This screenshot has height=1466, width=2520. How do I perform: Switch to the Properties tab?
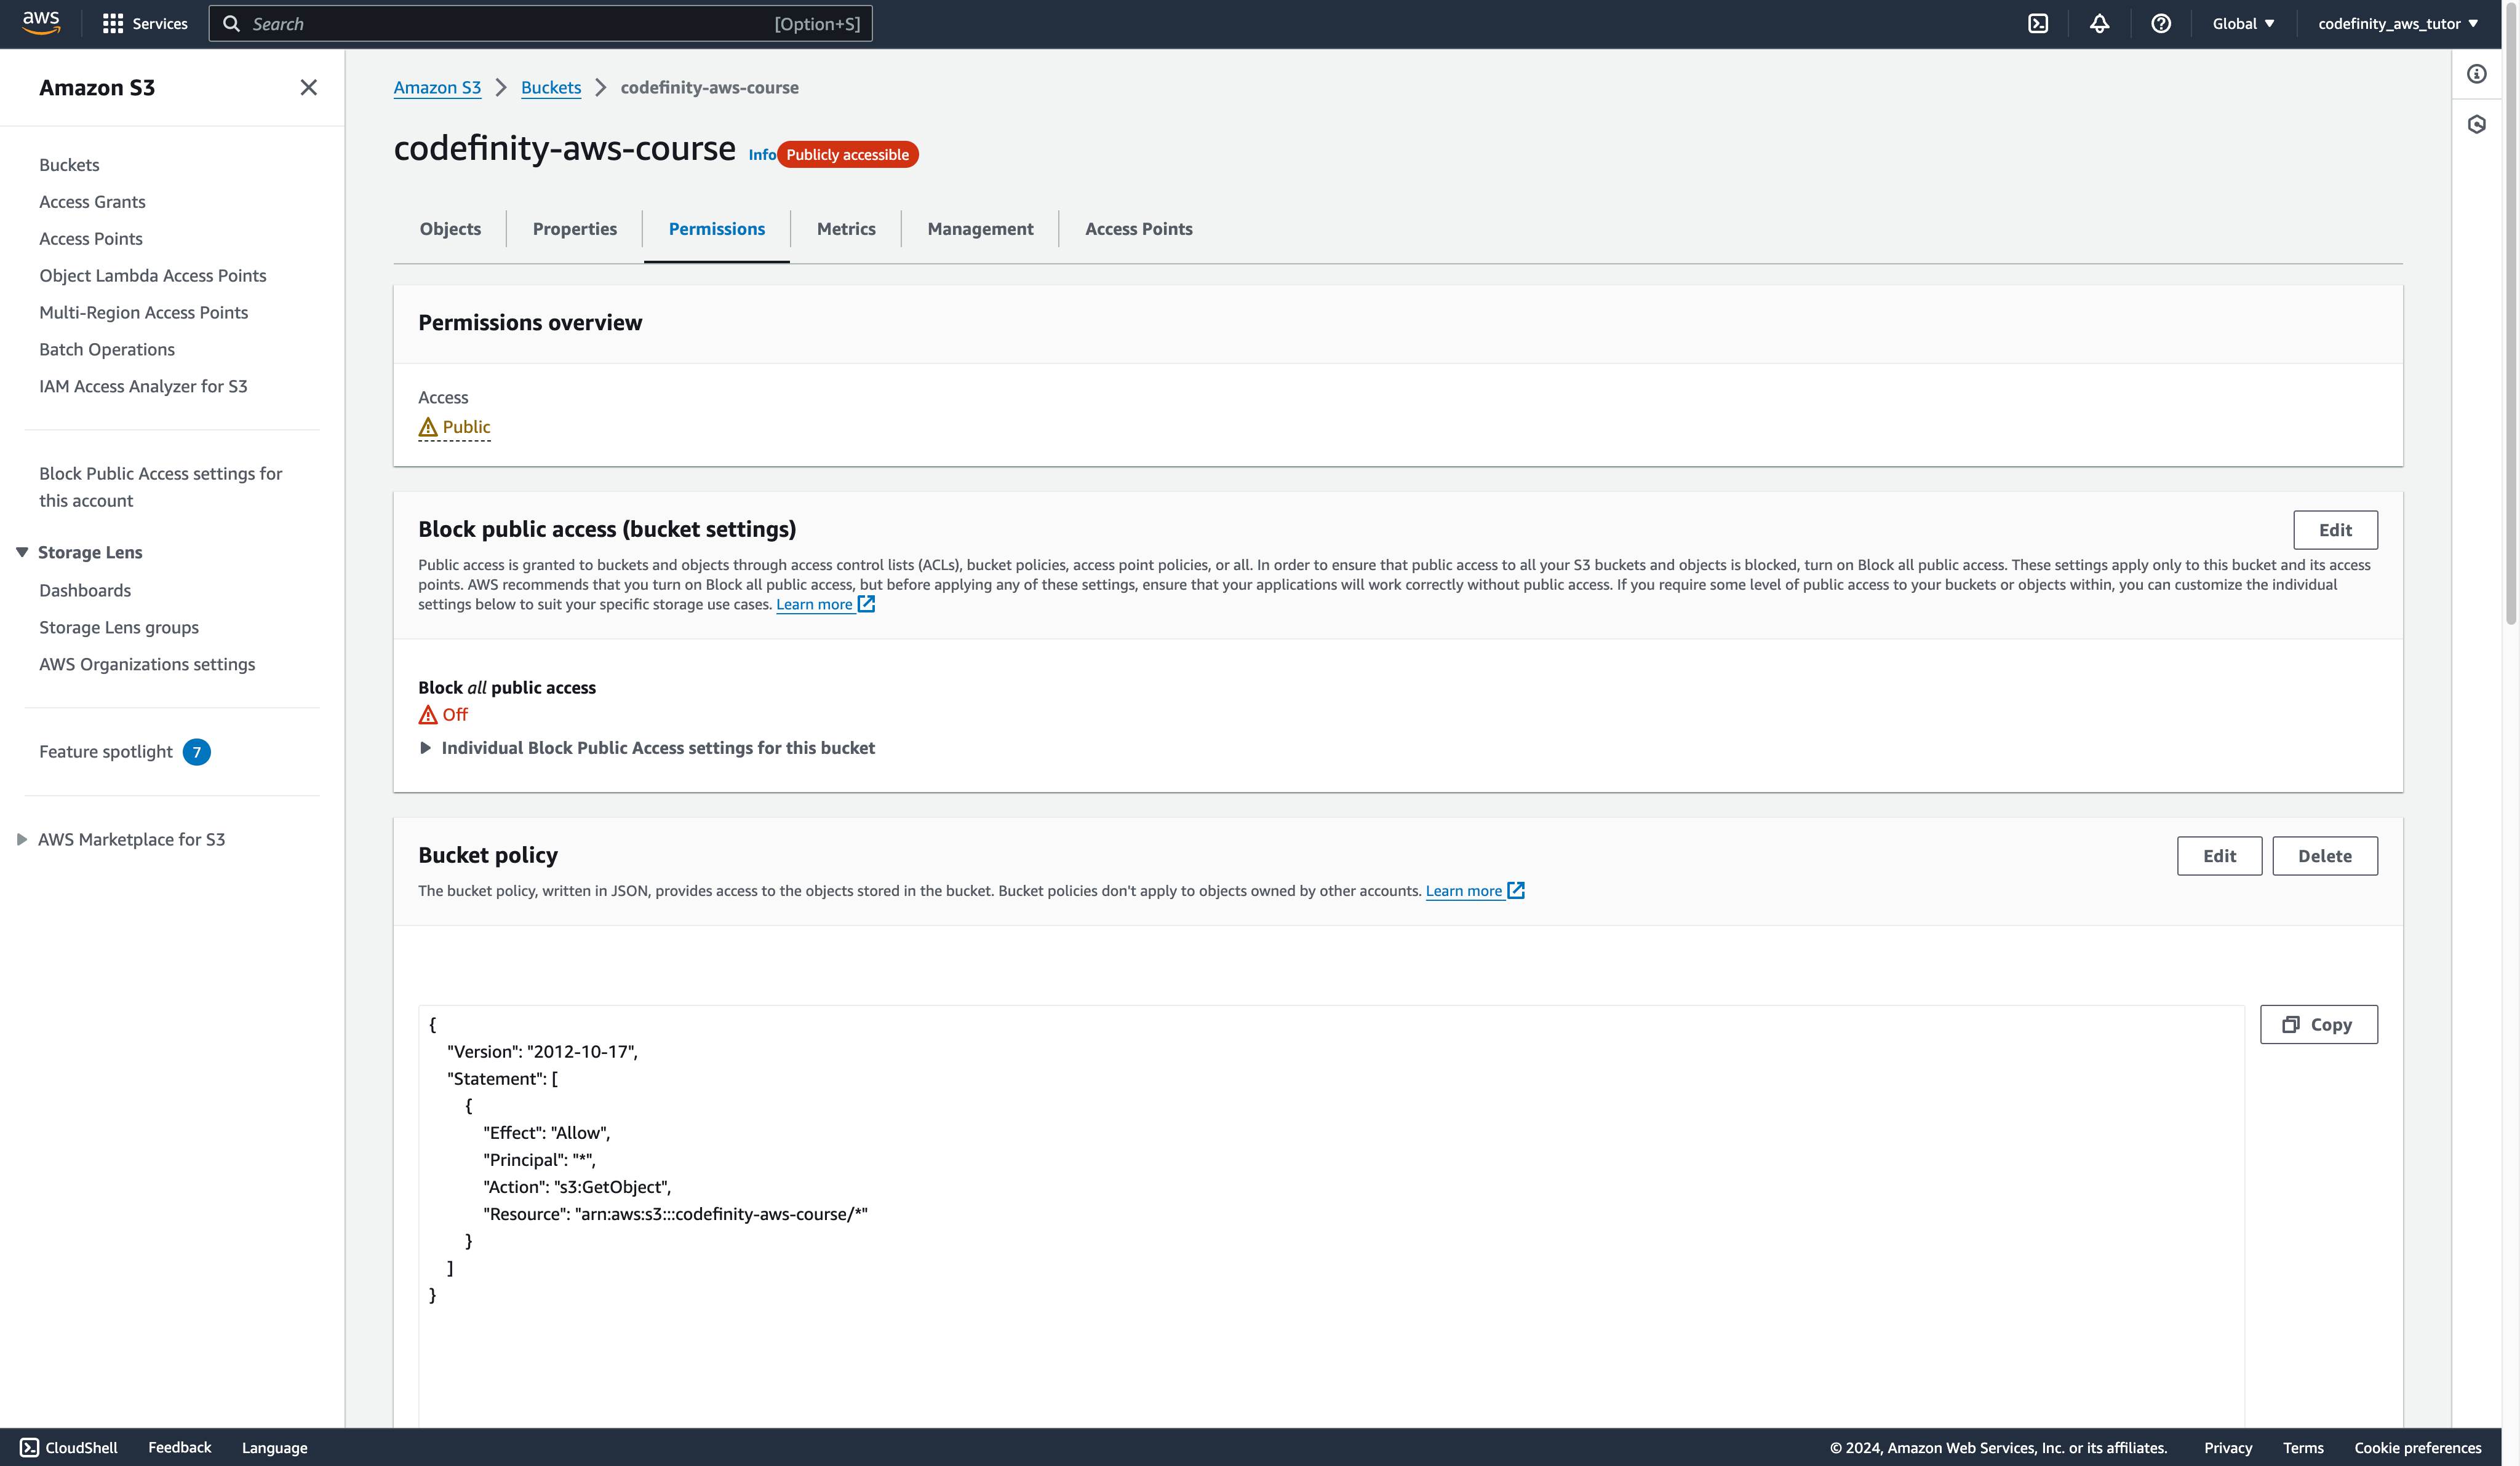pos(574,229)
